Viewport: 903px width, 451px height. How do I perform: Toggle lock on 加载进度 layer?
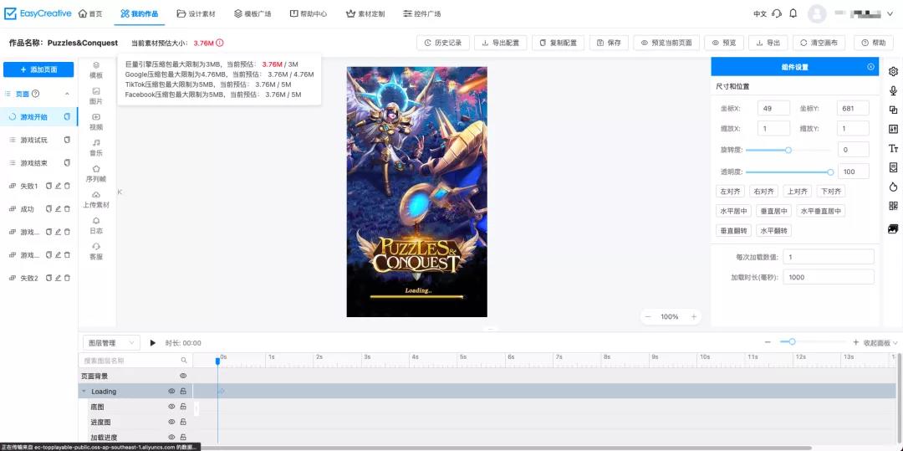[x=183, y=437]
